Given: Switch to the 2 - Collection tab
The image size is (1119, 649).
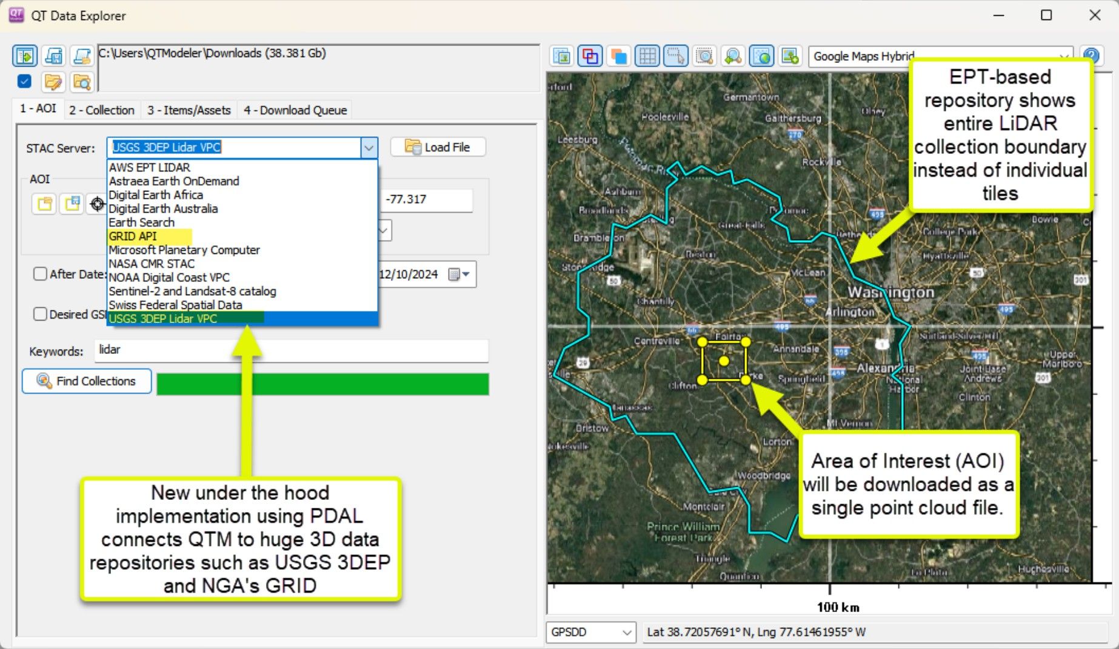Looking at the screenshot, I should 101,110.
